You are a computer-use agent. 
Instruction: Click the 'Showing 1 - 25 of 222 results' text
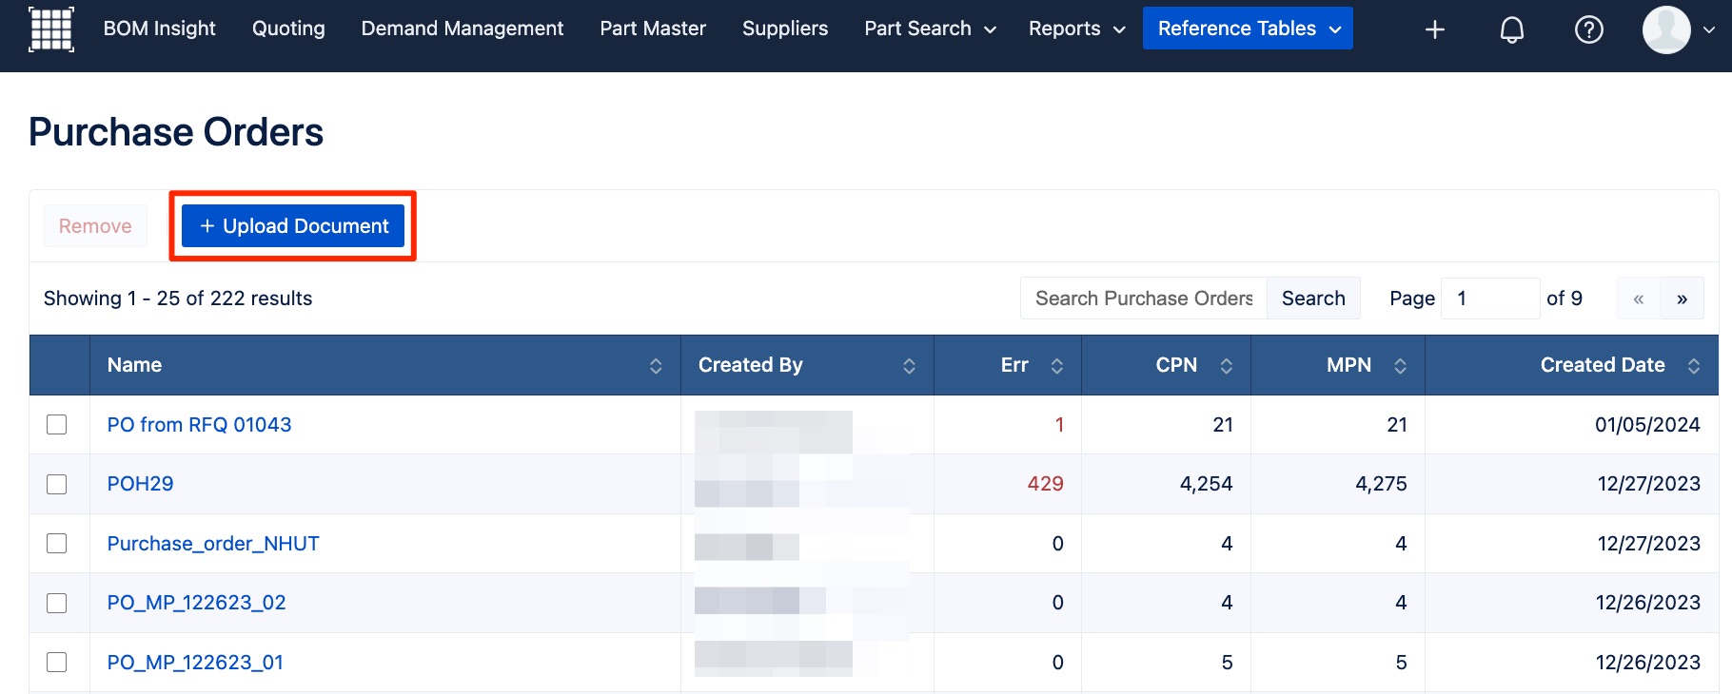(178, 299)
